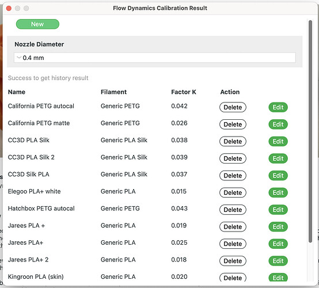Edit the CC3D PLA Silk entry
This screenshot has height=288, width=319.
[278, 142]
